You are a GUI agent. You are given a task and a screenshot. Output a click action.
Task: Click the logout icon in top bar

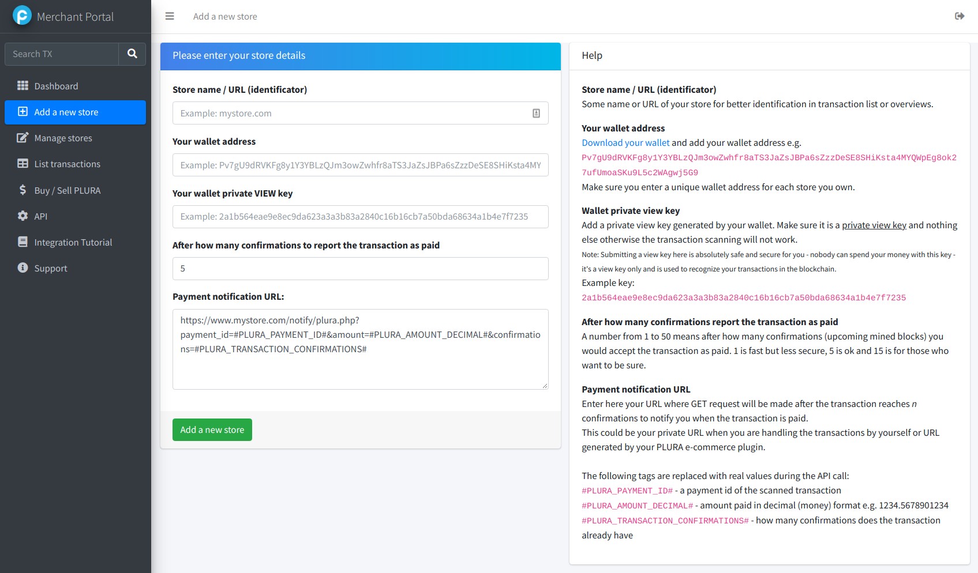tap(960, 16)
